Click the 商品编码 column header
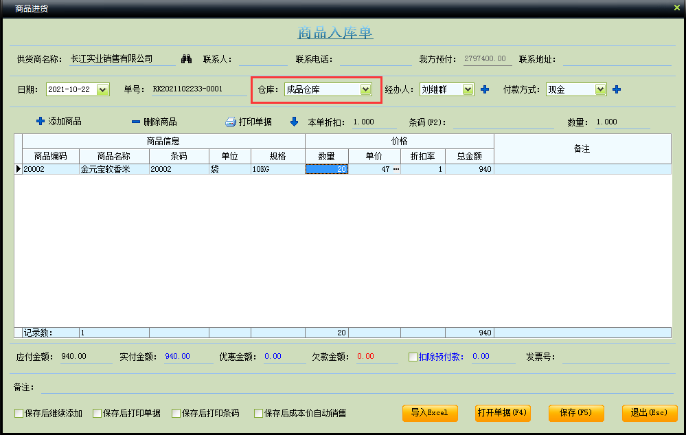Screen dimensions: 686x435 coord(51,156)
